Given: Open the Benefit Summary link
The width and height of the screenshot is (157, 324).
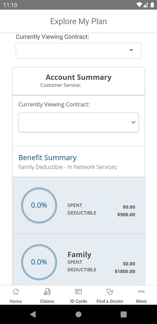Looking at the screenshot, I should [47, 157].
